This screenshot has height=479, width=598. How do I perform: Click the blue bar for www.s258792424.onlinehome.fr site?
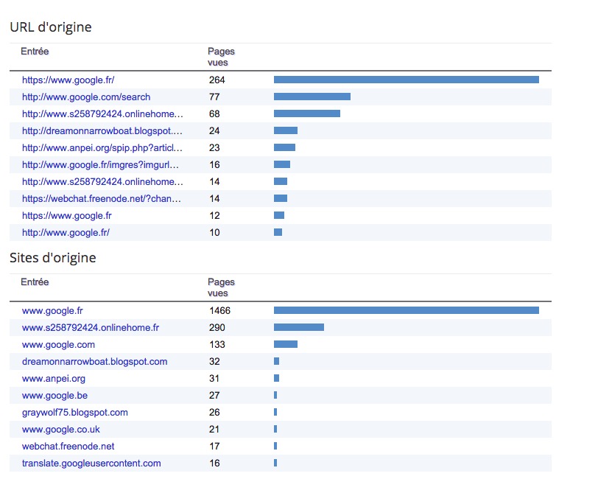(x=298, y=327)
